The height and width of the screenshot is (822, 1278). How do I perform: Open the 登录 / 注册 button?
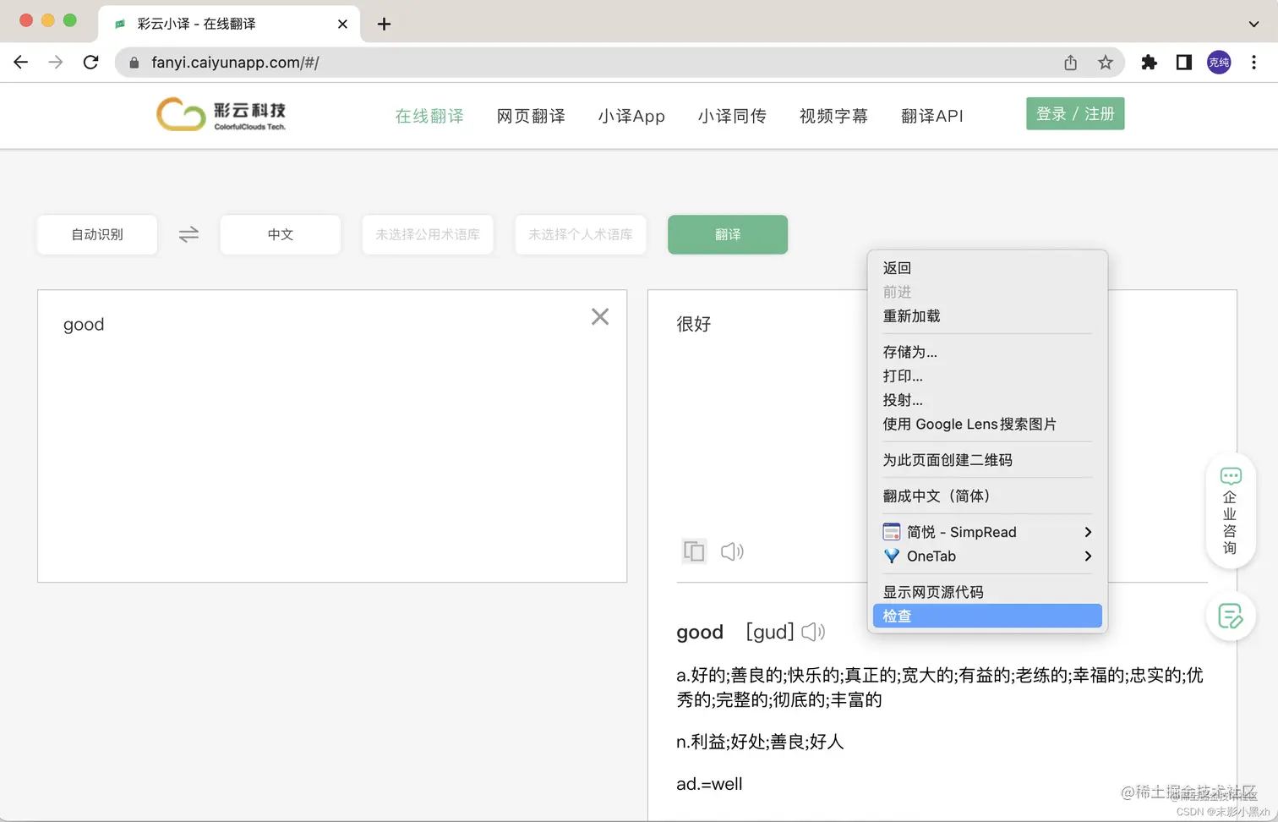(x=1075, y=112)
